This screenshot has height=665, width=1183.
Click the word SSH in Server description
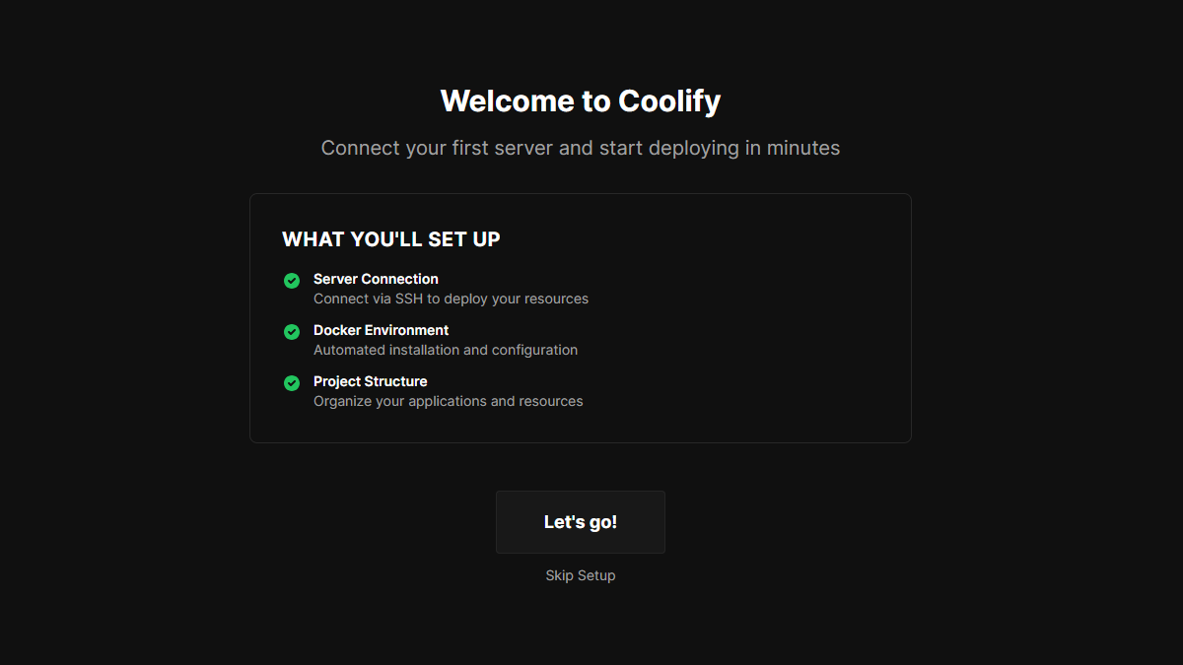click(x=409, y=299)
